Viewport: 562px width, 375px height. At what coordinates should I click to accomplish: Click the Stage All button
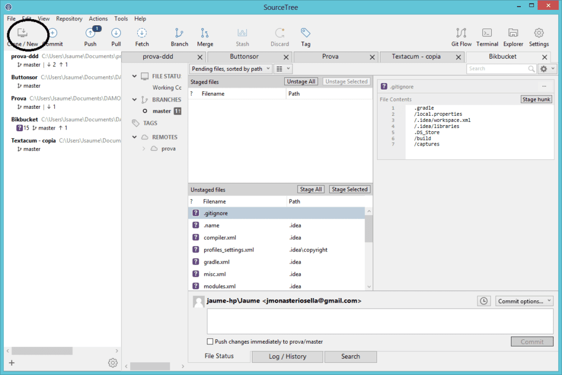tap(311, 189)
